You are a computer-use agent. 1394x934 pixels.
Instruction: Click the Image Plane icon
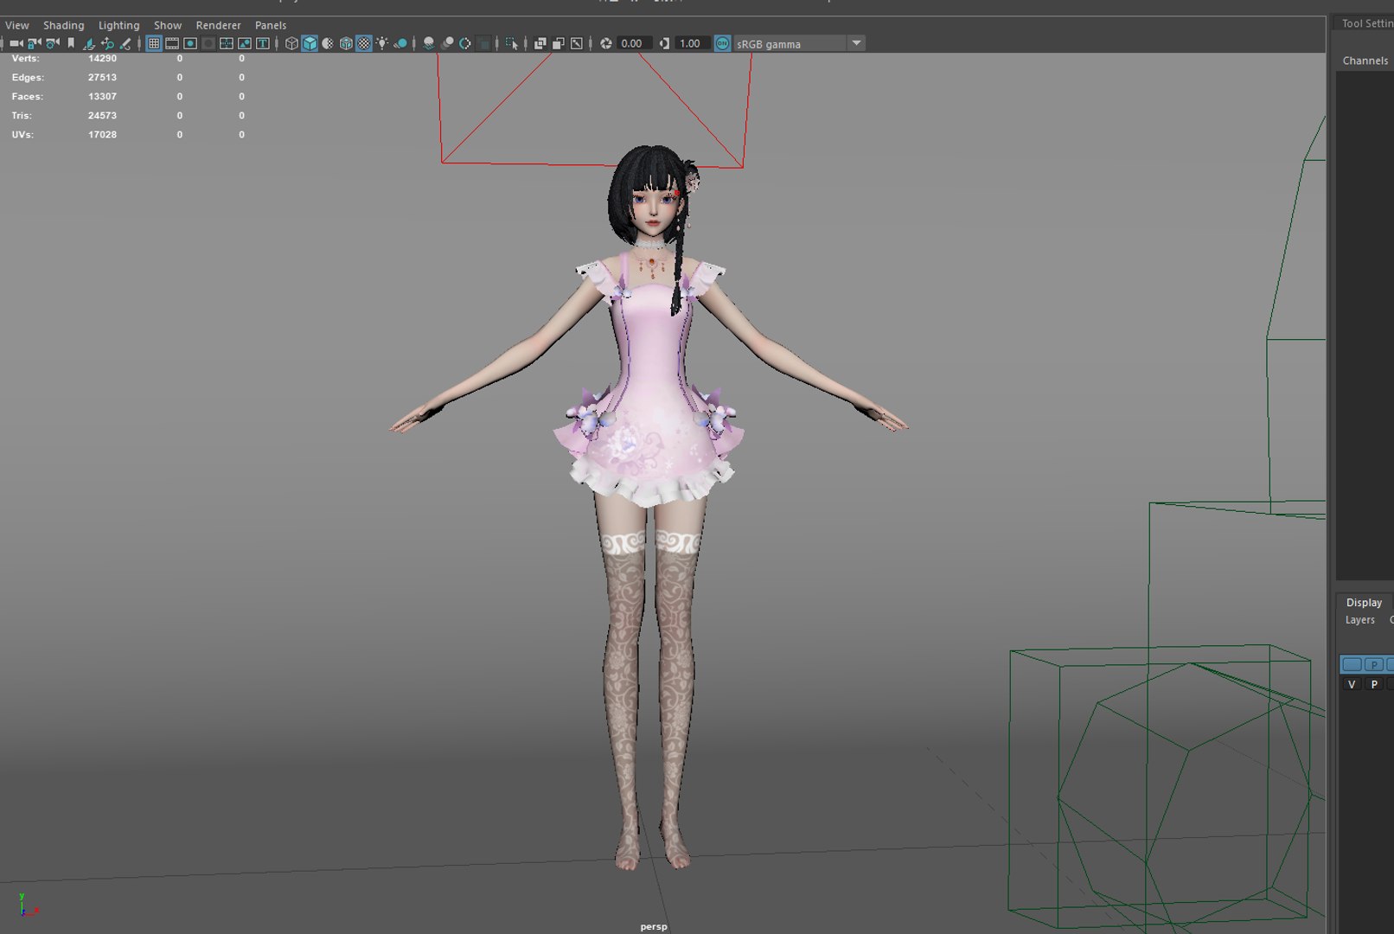pos(89,43)
